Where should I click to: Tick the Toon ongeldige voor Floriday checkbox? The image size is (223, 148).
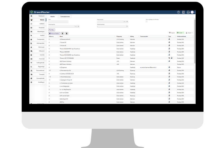147,22
